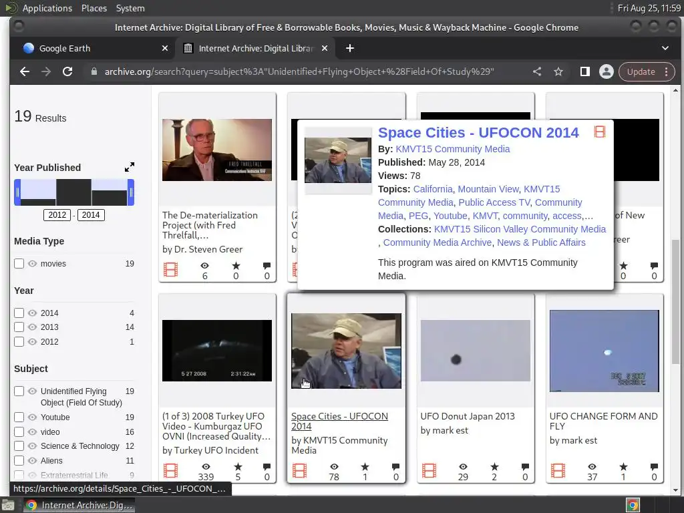Click the page vertical scrollbar
Image resolution: width=684 pixels, height=513 pixels.
click(x=675, y=301)
